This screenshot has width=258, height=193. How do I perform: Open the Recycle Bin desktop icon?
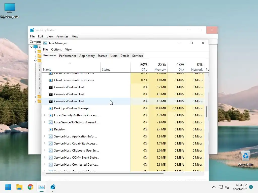pos(245,158)
